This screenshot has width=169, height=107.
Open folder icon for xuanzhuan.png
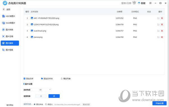click(158, 31)
